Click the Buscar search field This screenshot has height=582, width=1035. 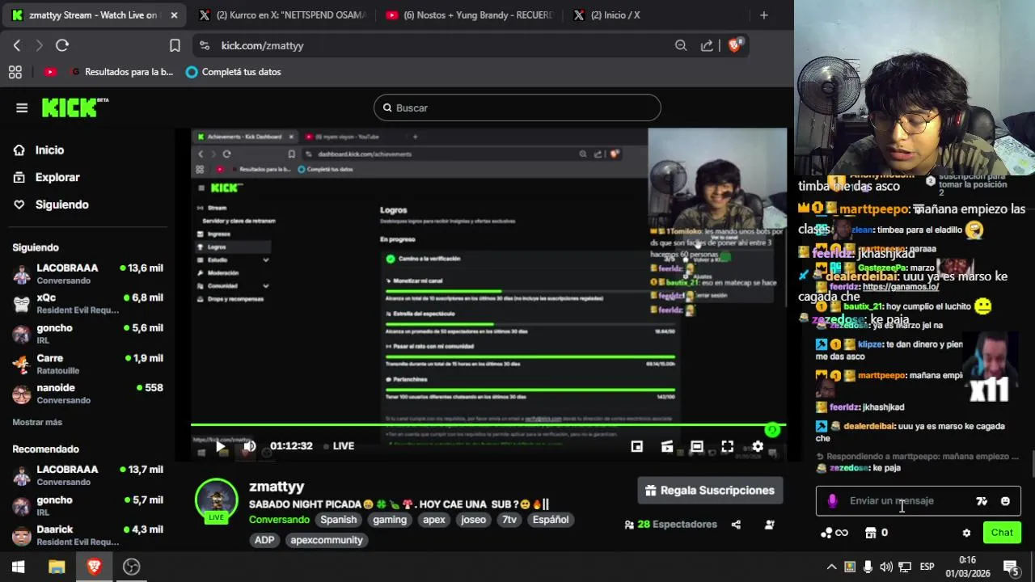[517, 108]
